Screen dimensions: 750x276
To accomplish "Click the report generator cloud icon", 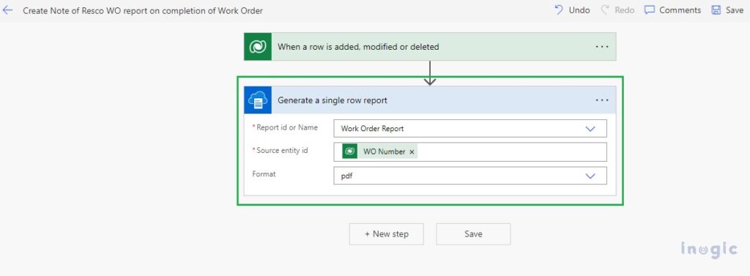I will (x=258, y=100).
